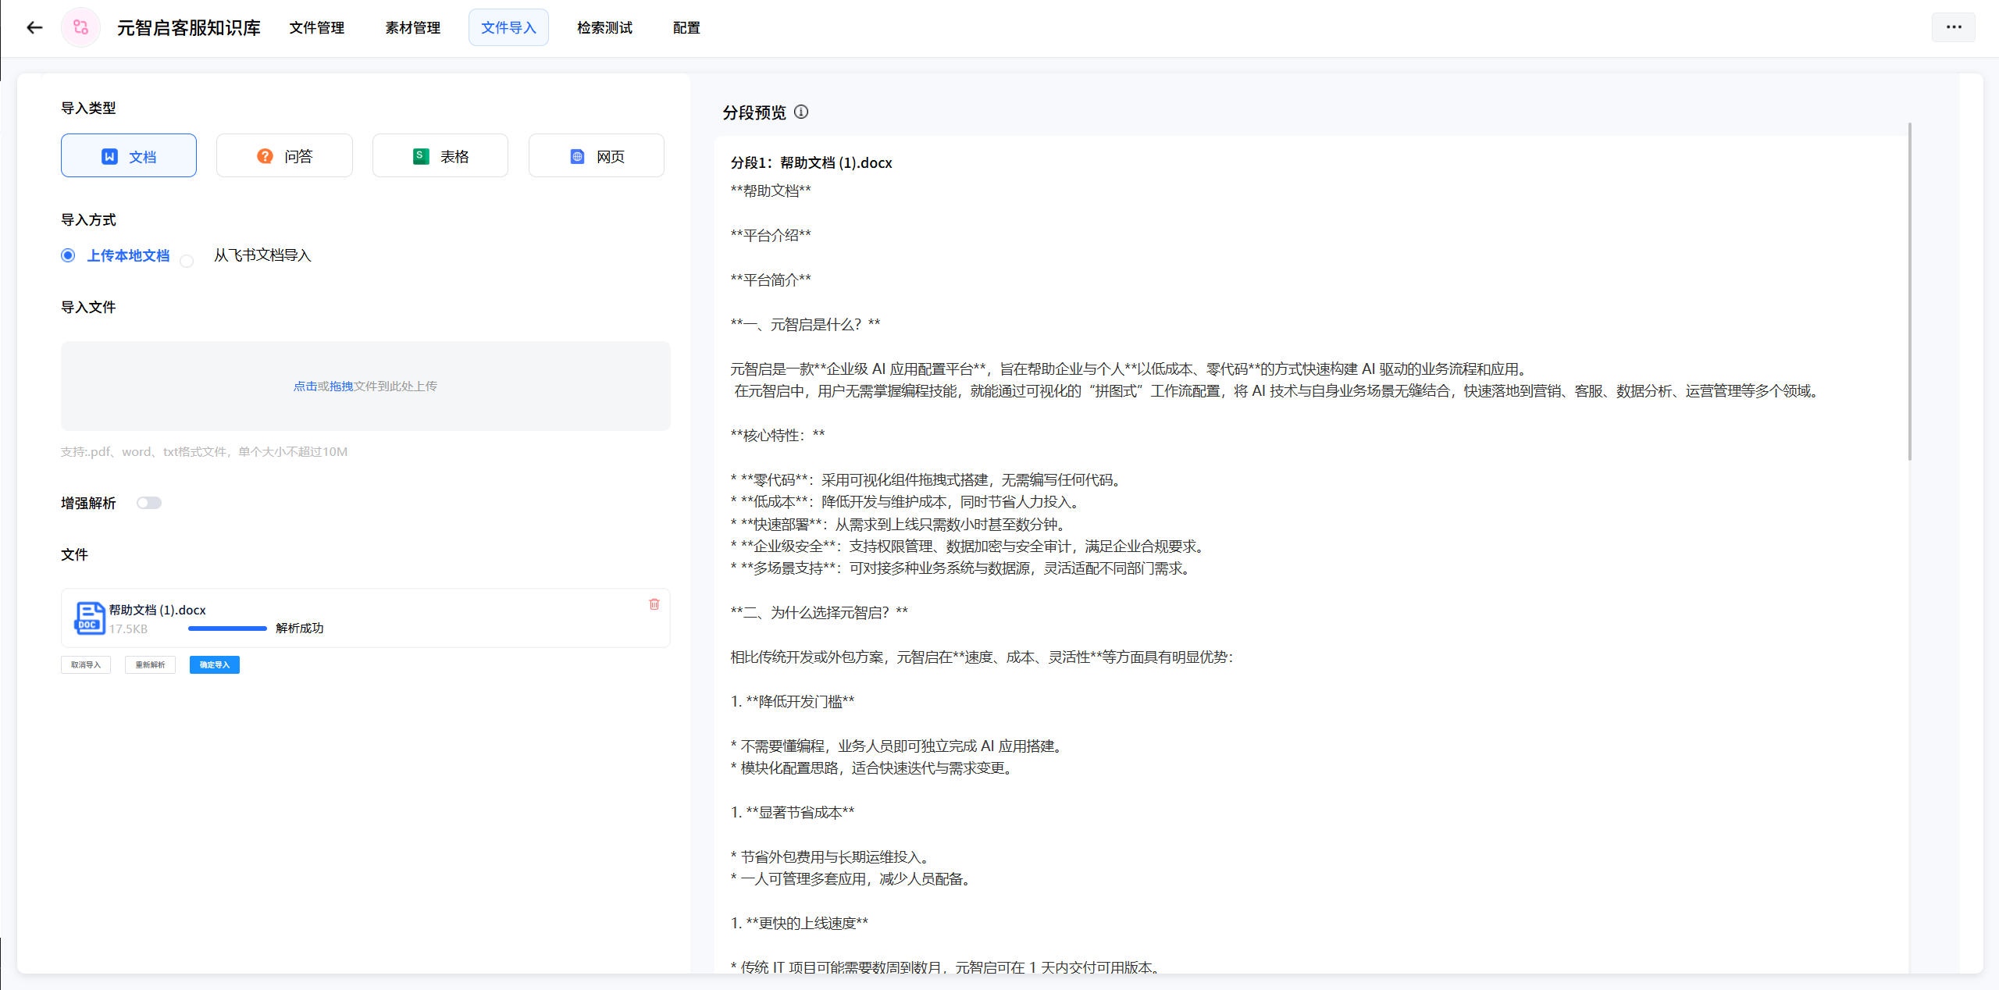Select the 文档 import type
1999x990 pixels.
click(129, 156)
